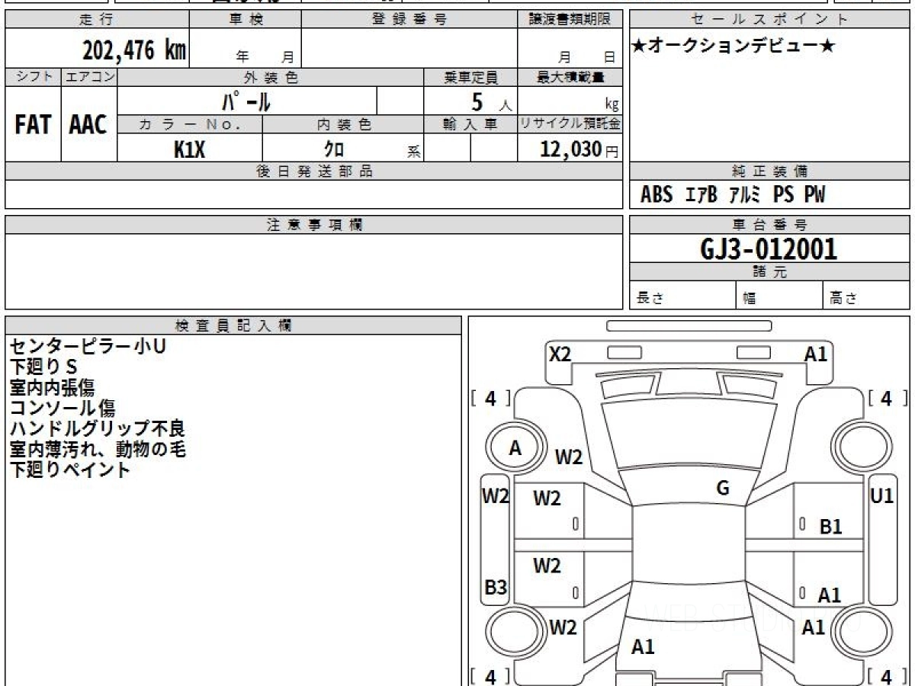Image resolution: width=915 pixels, height=686 pixels.
Task: Click the シフト header cell
Action: [33, 77]
